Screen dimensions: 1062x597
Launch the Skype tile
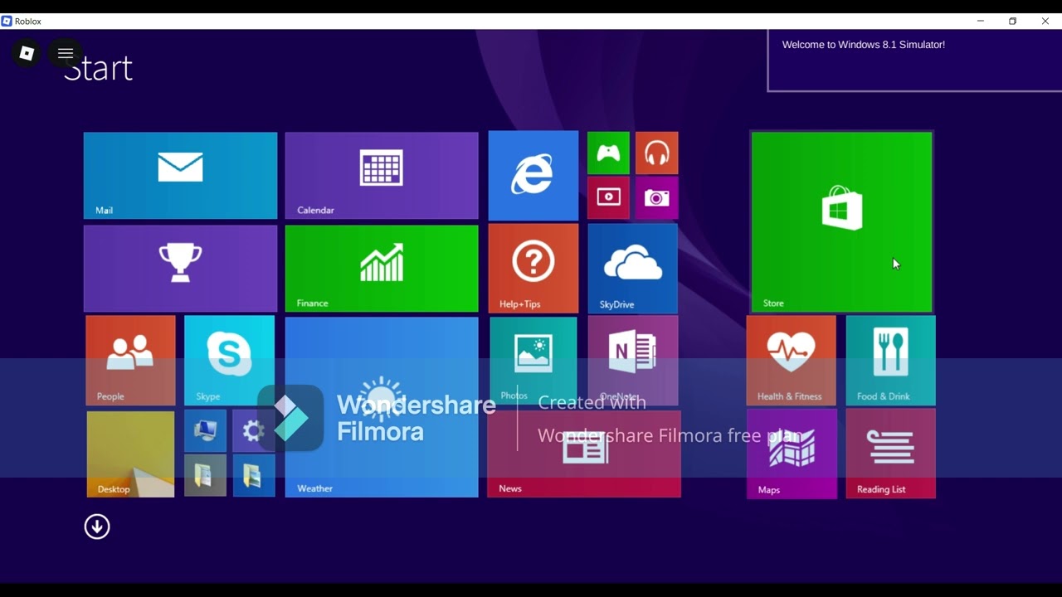coord(229,361)
